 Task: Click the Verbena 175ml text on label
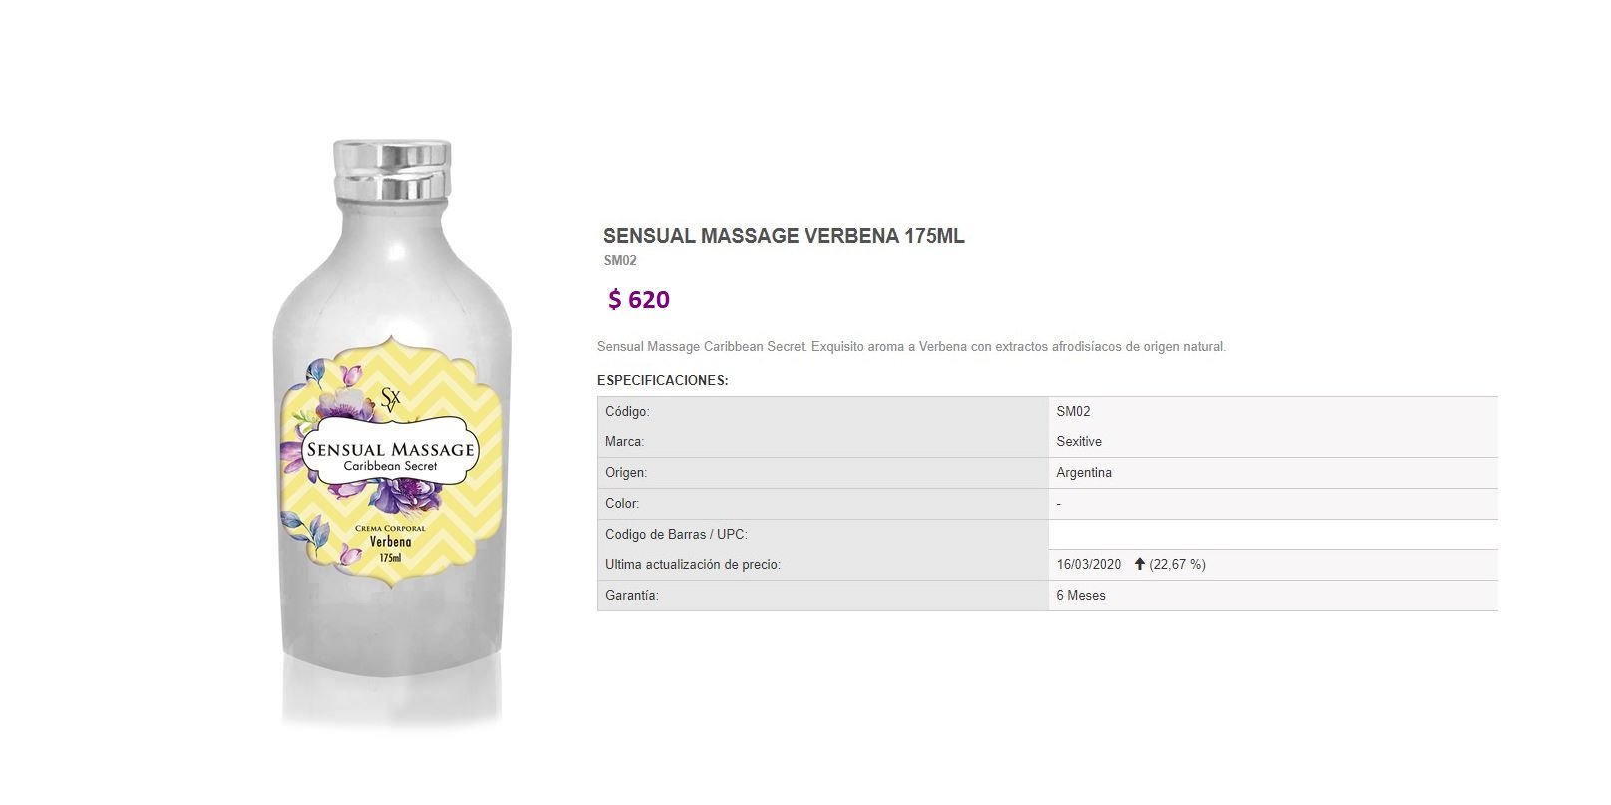[x=390, y=549]
